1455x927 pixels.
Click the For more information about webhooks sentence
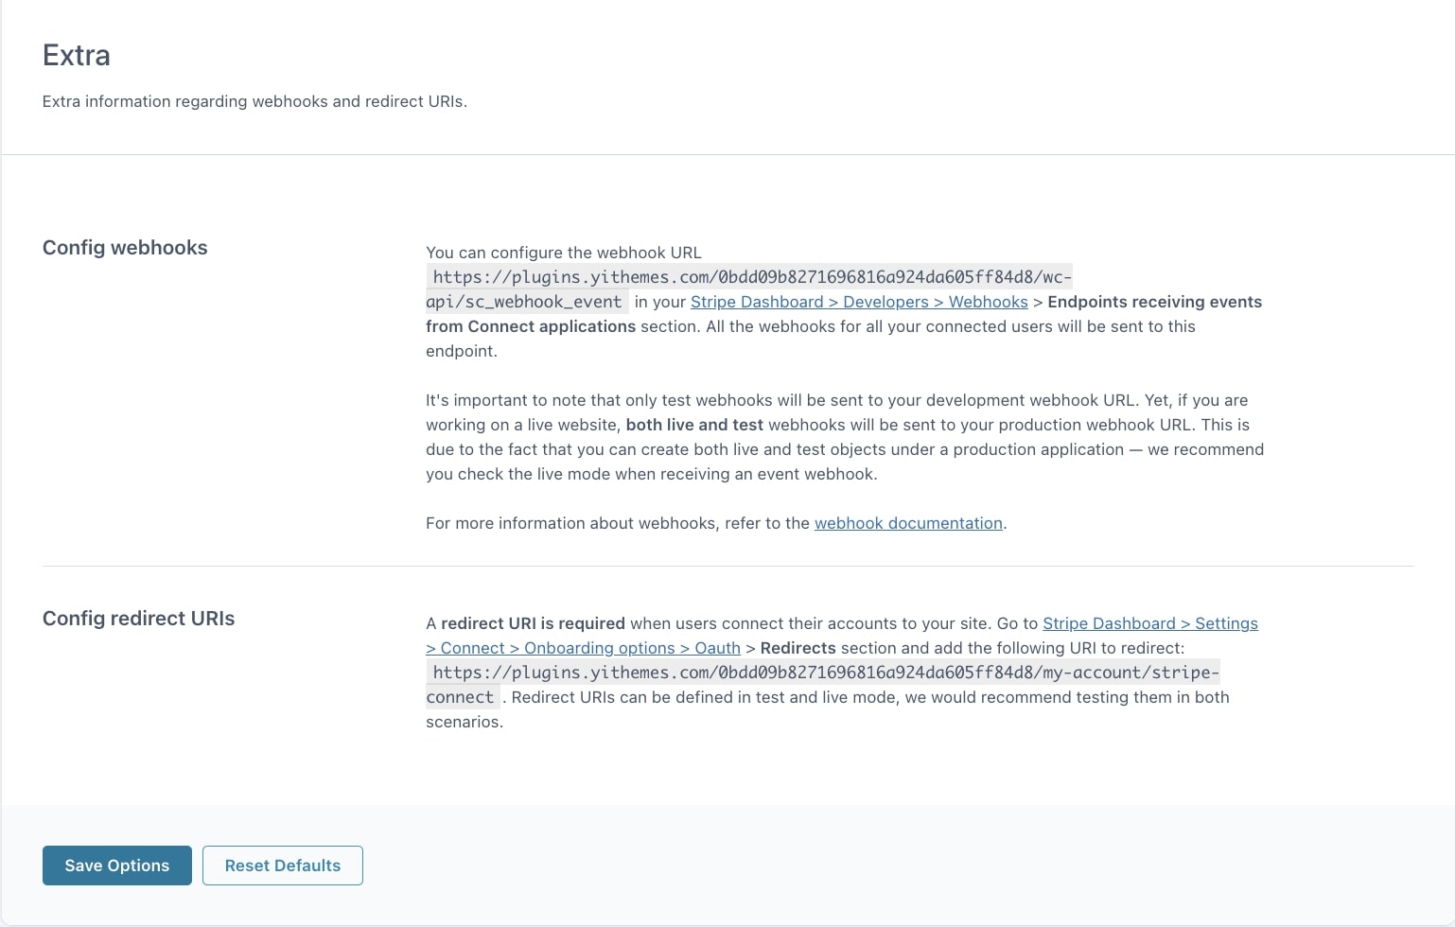[618, 523]
